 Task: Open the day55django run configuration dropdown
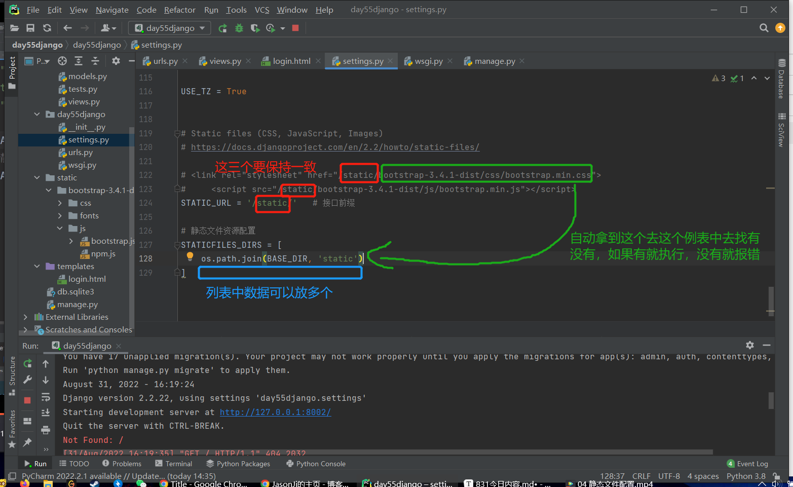click(170, 28)
